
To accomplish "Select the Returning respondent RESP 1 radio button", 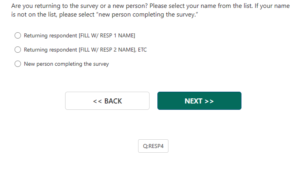I will click(18, 35).
